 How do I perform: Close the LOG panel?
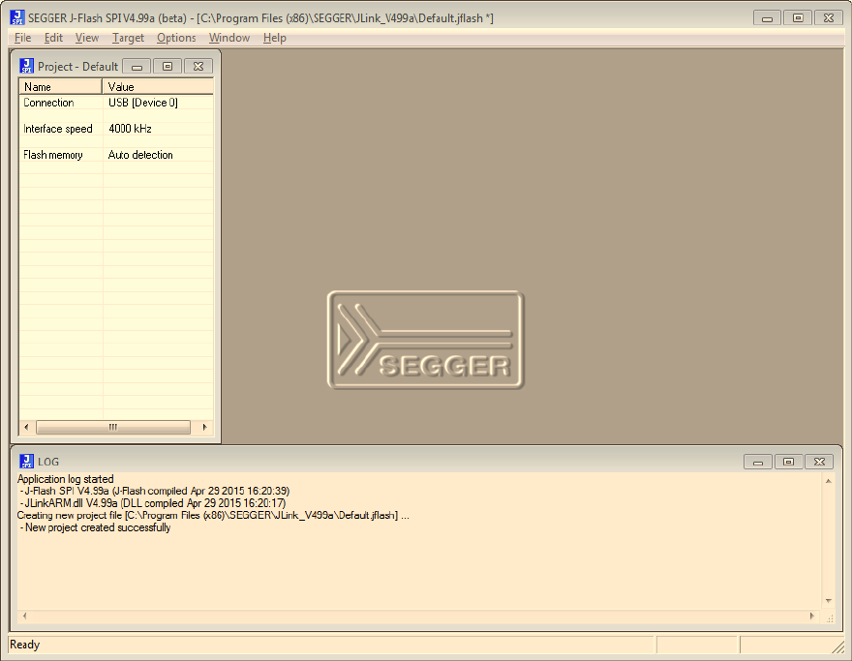pos(819,462)
